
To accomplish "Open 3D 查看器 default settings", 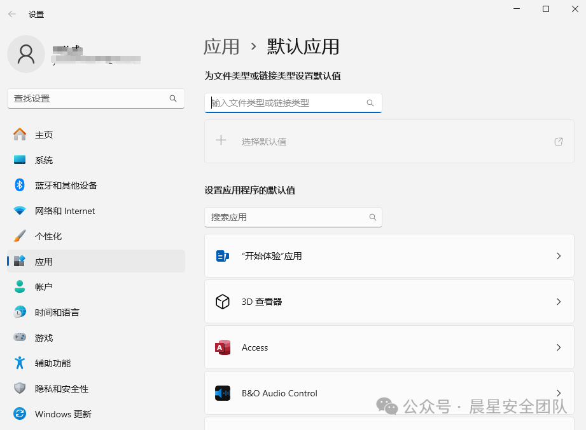I will pos(389,301).
